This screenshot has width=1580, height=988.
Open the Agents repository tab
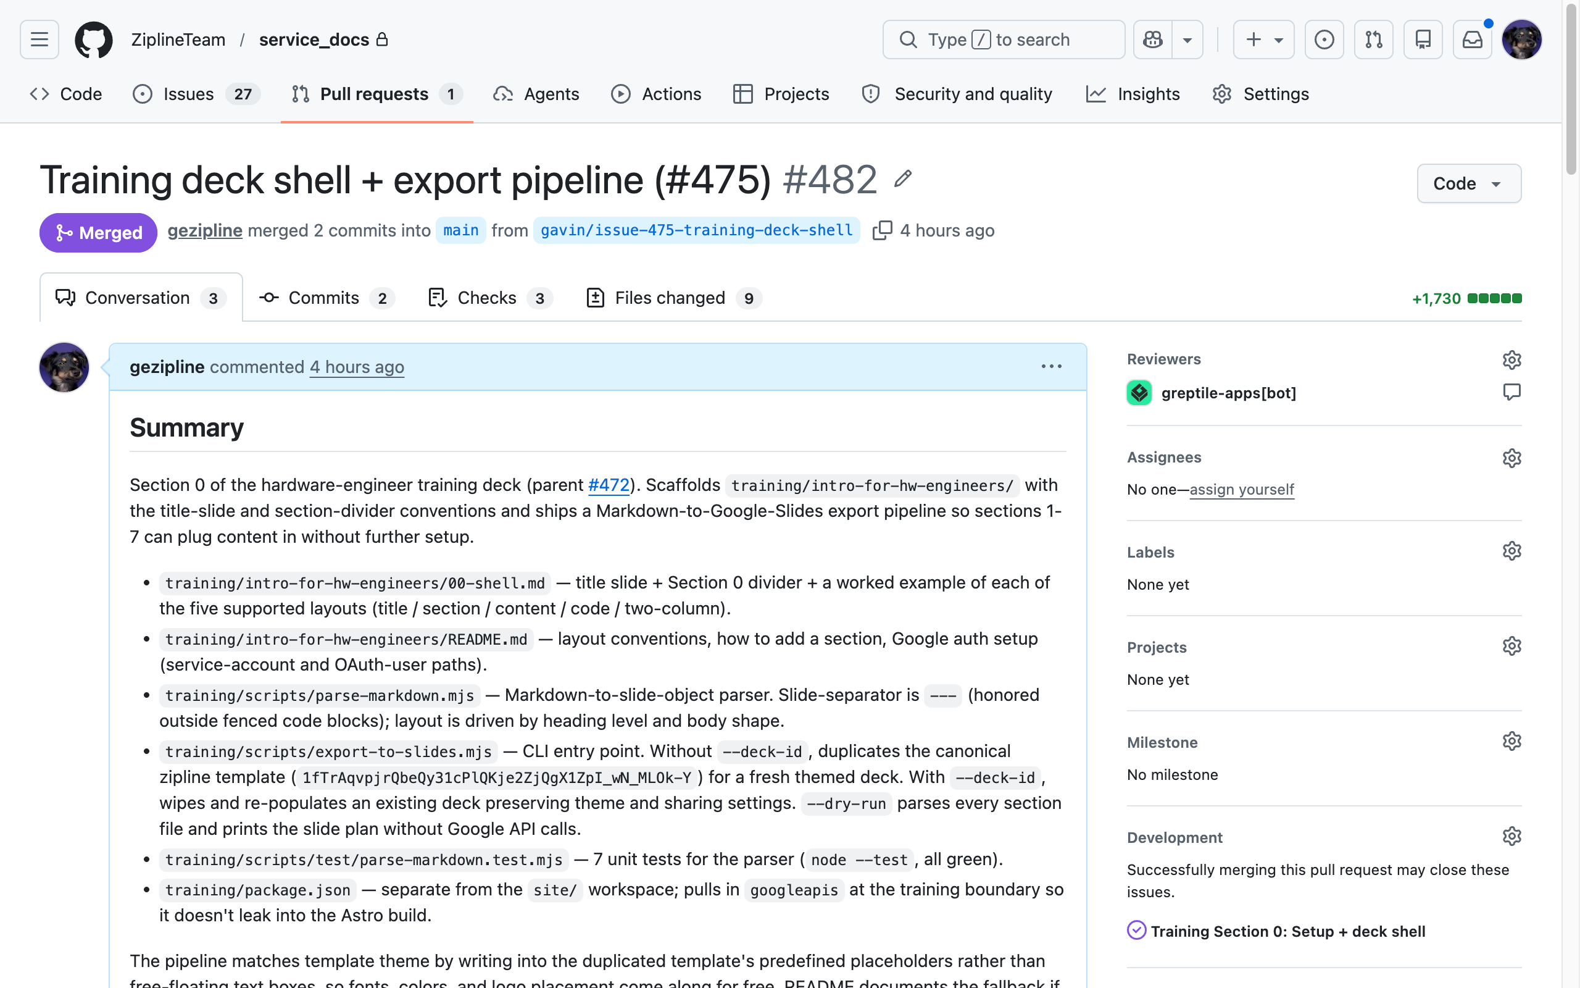536,94
